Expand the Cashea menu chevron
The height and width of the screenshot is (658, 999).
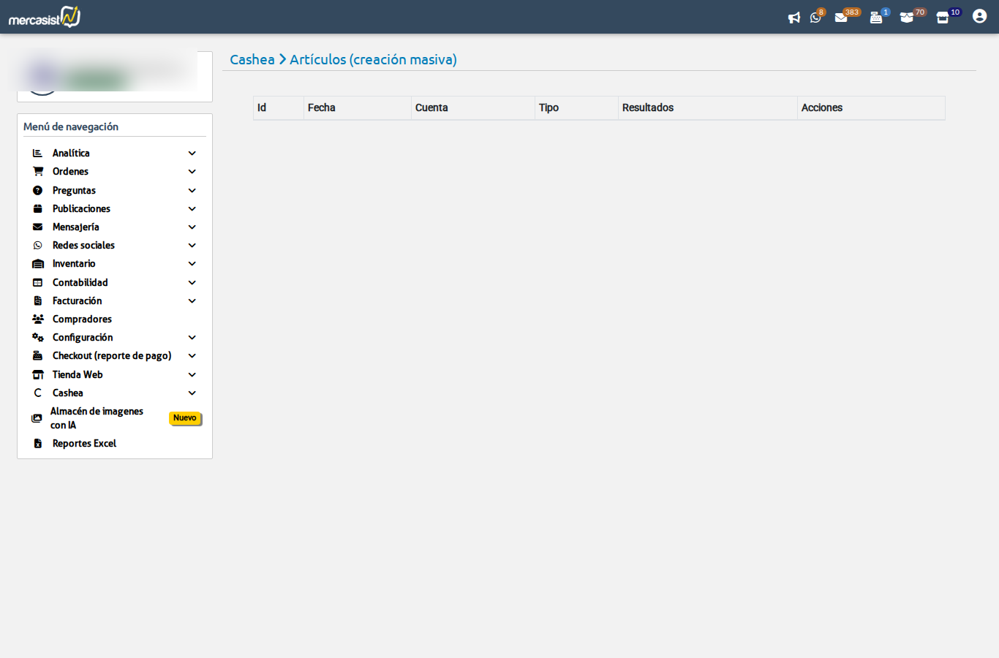pos(192,393)
